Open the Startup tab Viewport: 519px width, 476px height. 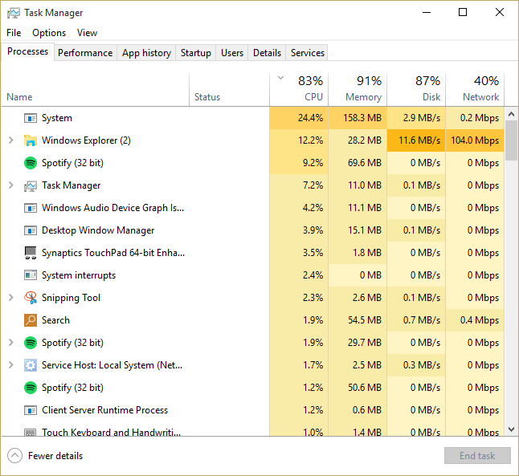click(x=195, y=53)
